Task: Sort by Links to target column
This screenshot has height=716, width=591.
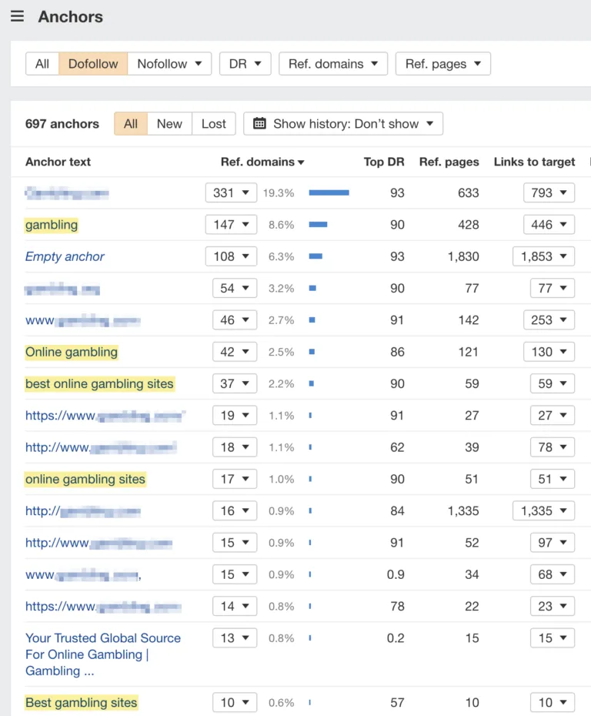Action: pos(534,162)
